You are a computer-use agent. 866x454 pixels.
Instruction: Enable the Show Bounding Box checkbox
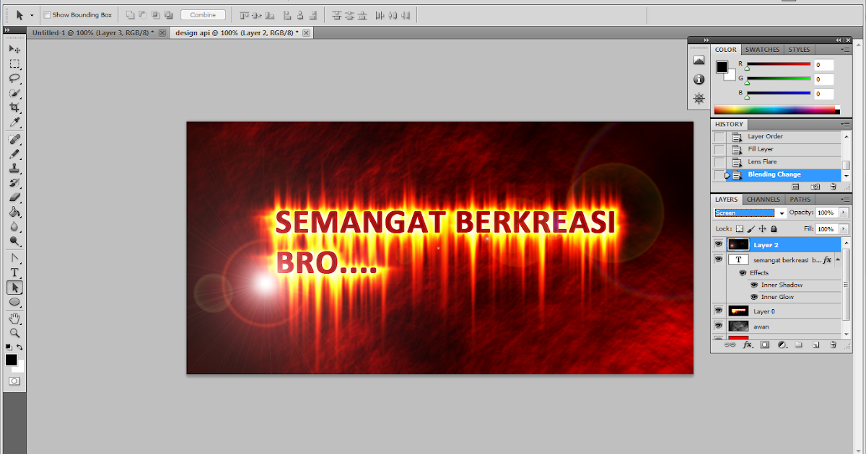tap(47, 14)
